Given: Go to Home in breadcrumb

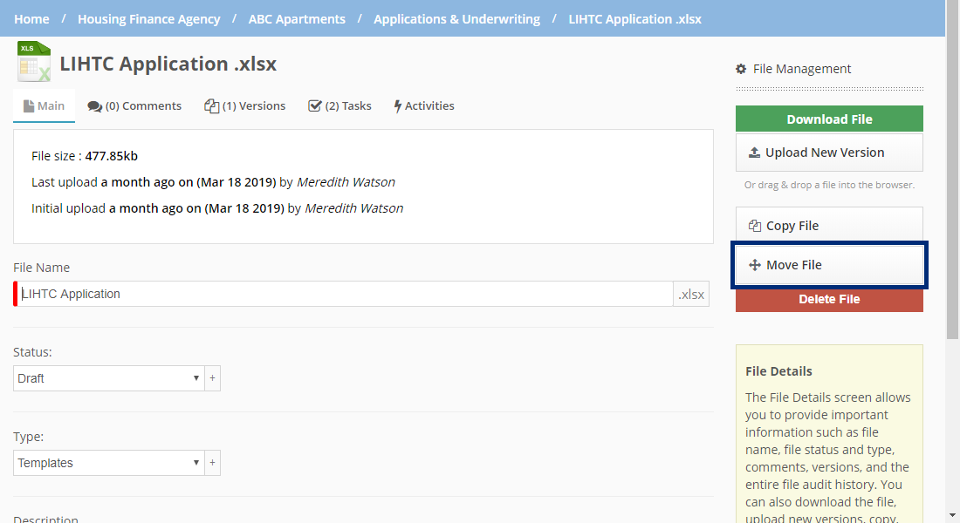Looking at the screenshot, I should 32,18.
